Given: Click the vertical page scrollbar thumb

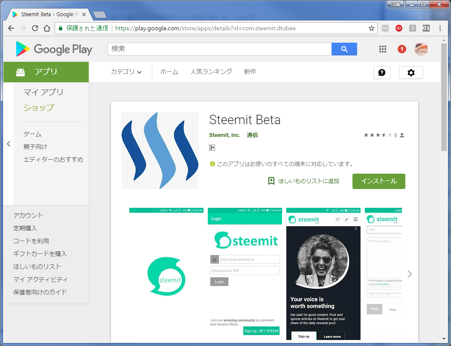Looking at the screenshot, I should coord(444,97).
